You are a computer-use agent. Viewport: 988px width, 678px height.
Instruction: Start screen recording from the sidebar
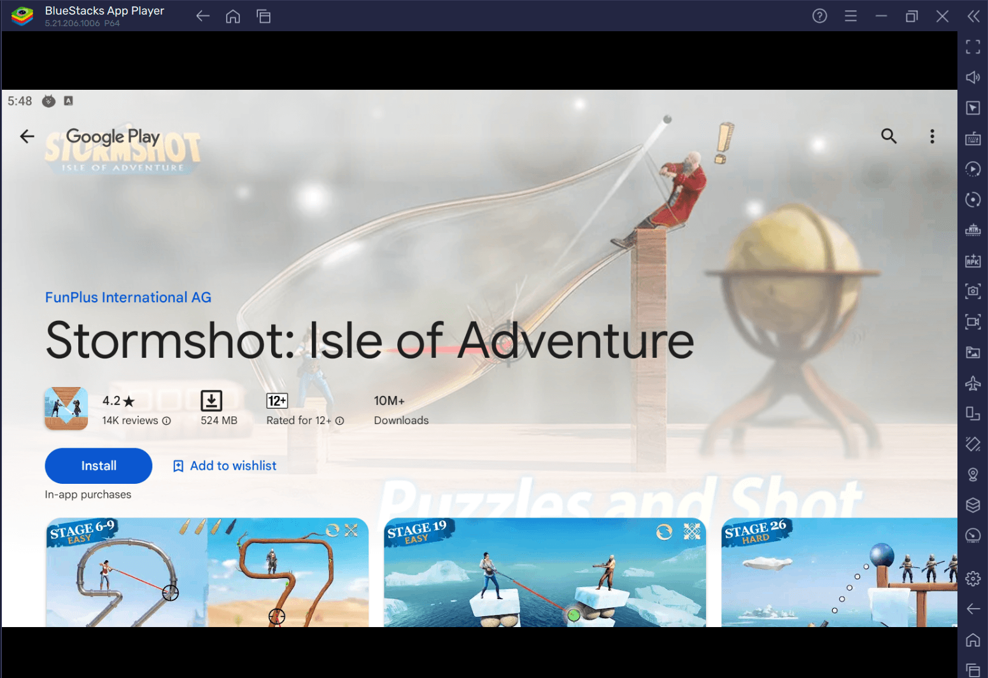click(x=973, y=321)
